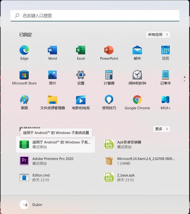The width and height of the screenshot is (190, 214).
Task: Launch Word from pinned apps
Action: click(53, 53)
